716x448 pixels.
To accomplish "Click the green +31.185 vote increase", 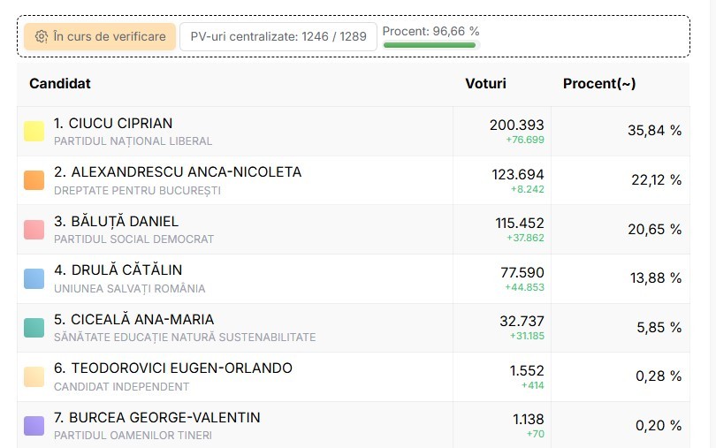I will [x=527, y=336].
